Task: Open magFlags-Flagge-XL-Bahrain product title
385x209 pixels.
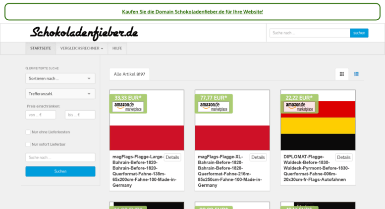Action: (230, 171)
